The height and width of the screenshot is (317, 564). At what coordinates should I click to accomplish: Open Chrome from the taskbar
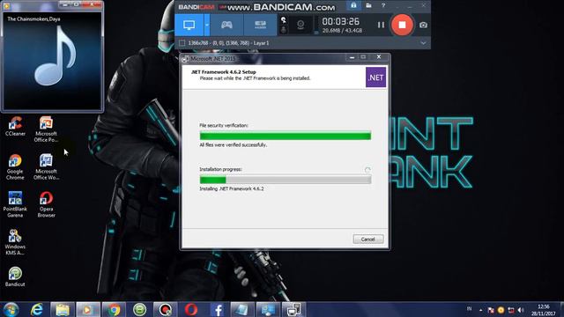(x=114, y=309)
